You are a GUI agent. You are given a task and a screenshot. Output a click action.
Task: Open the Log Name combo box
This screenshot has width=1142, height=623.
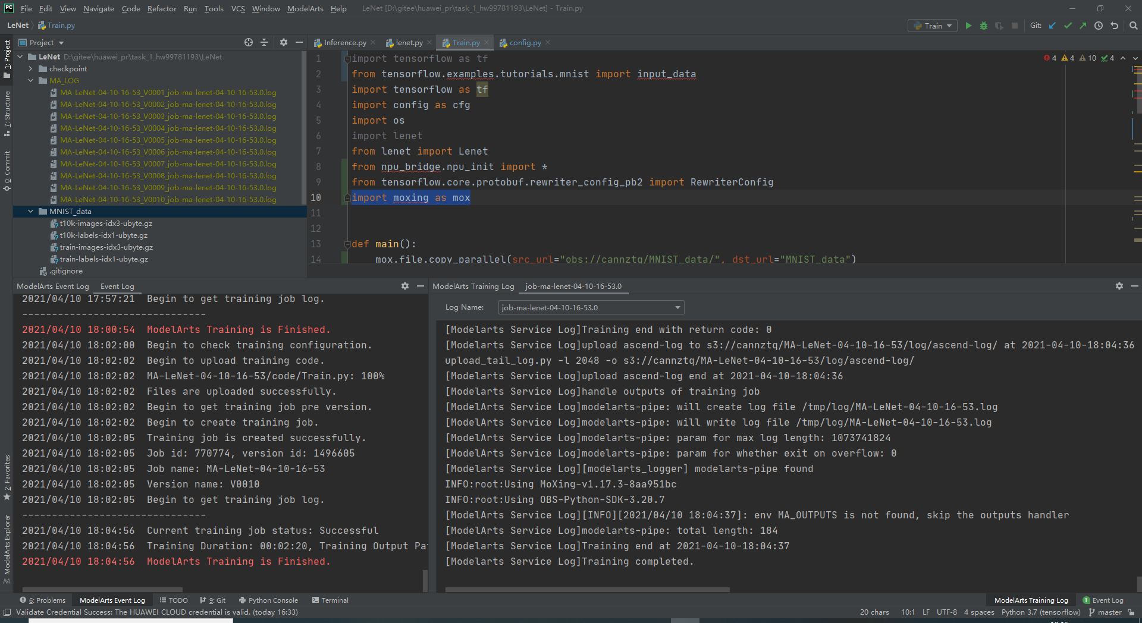[591, 307]
